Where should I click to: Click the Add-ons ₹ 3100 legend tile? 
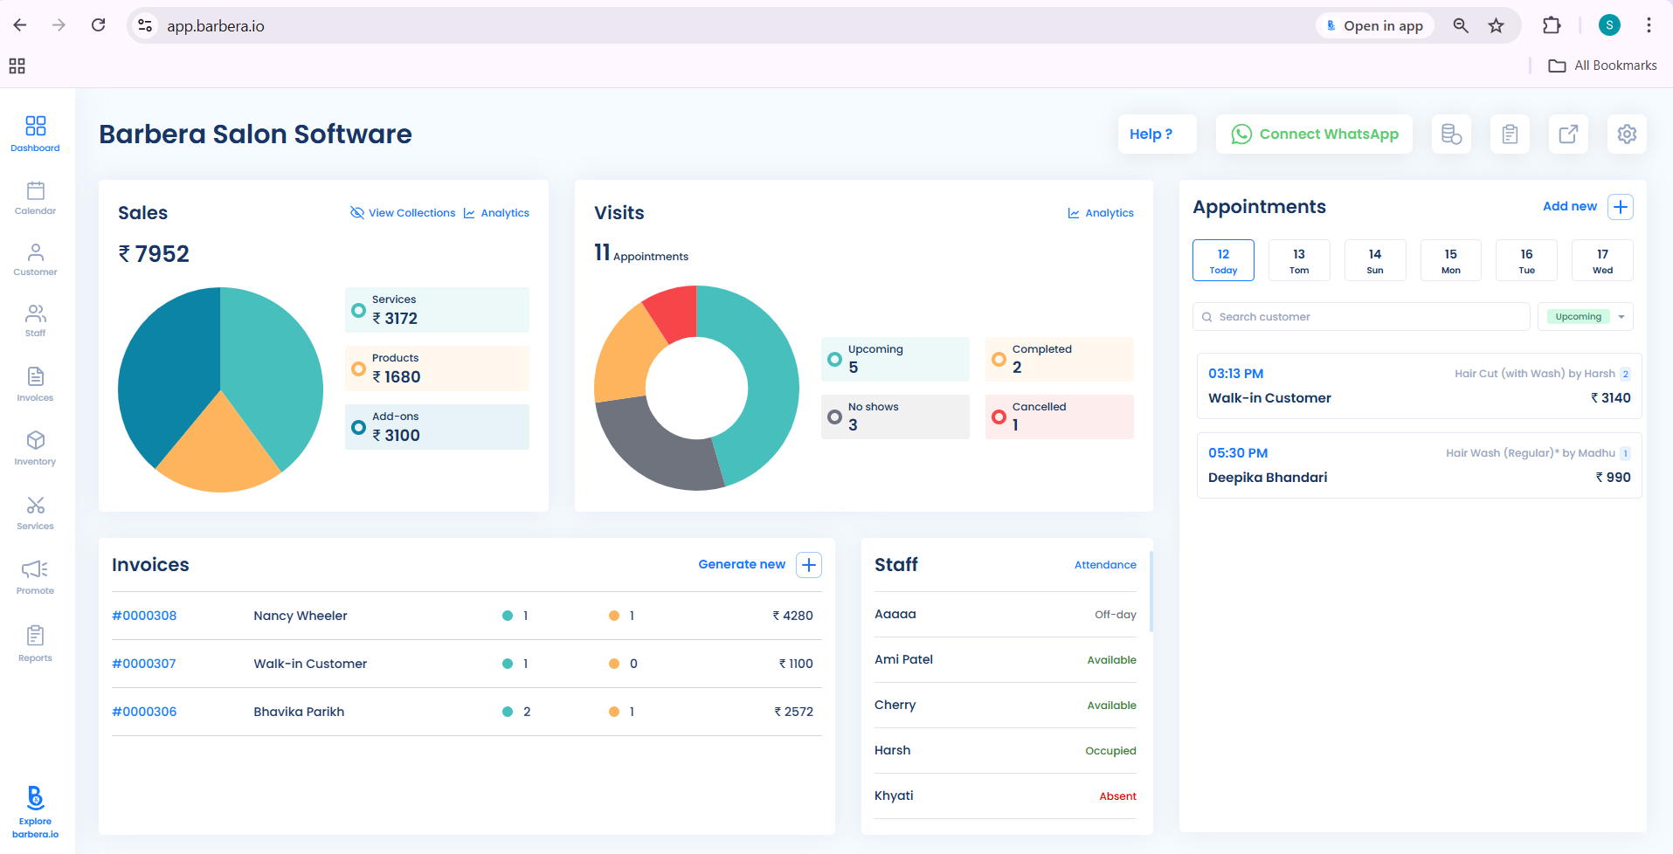[x=437, y=427]
